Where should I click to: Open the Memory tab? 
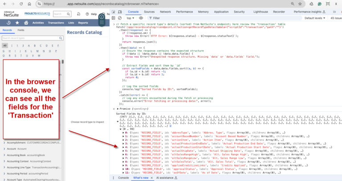[x=203, y=12]
